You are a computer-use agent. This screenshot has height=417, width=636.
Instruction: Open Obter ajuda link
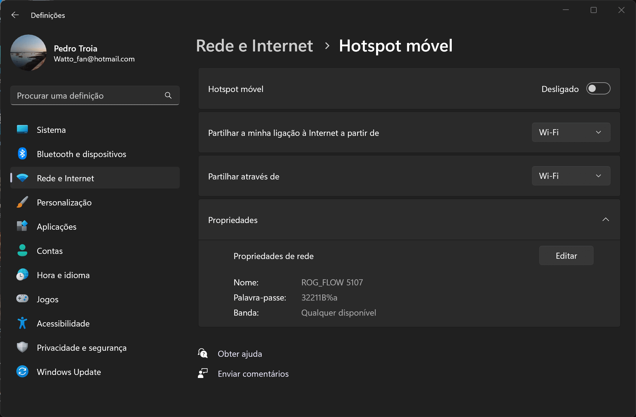(x=240, y=354)
